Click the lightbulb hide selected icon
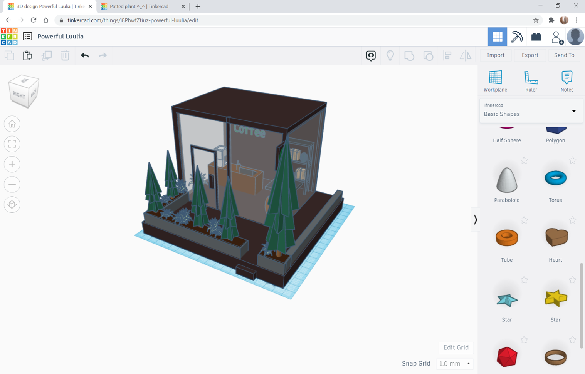Image resolution: width=585 pixels, height=374 pixels. (x=390, y=55)
